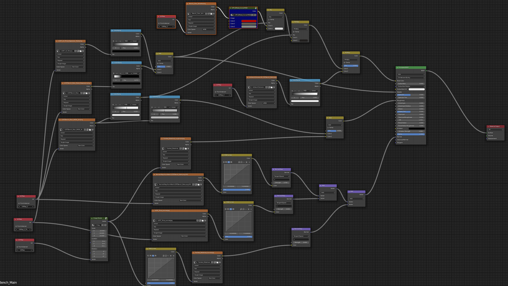Unlink image X in UDIT_Trims_normal texture node
508x286 pixels.
click(x=205, y=220)
